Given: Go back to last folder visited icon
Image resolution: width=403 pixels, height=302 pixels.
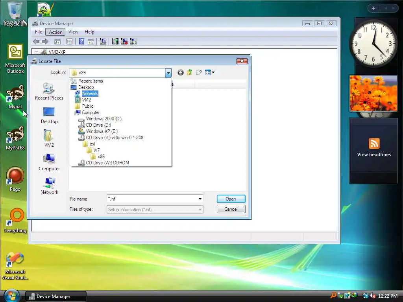Looking at the screenshot, I should 180,73.
